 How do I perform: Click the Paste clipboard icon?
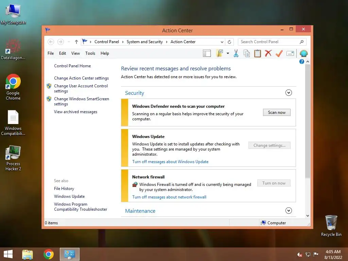pyautogui.click(x=258, y=53)
